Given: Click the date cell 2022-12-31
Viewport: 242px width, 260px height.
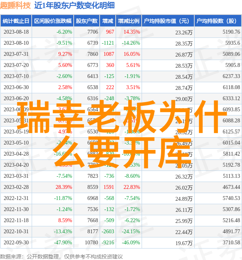Looking at the screenshot, I should (16, 198).
